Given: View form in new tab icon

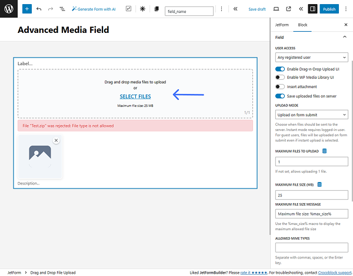Looking at the screenshot, I should coord(288,9).
